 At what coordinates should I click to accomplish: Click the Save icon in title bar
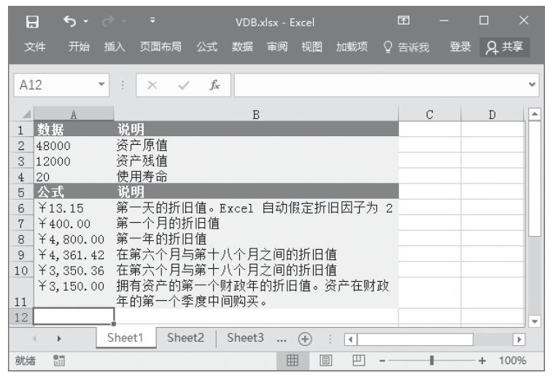(x=31, y=22)
